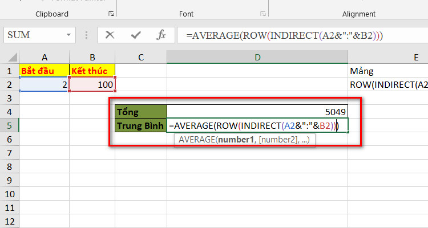Image resolution: width=428 pixels, height=228 pixels.
Task: Click the 'Trung Bình' label cell
Action: coord(141,125)
